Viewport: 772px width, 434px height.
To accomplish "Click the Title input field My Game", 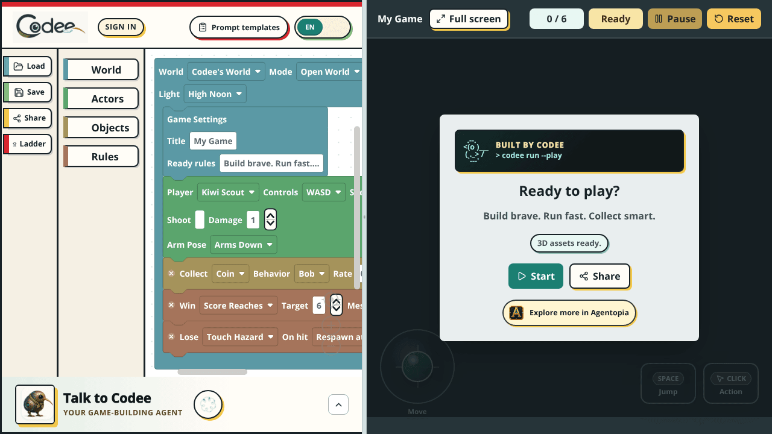I will tap(213, 141).
